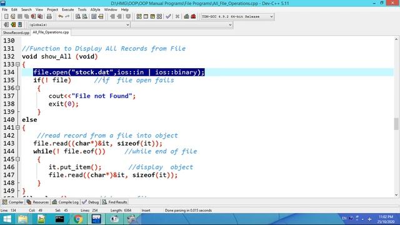This screenshot has height=225, width=400.
Task: Click the editor vertical scrollbar thumb
Action: 396,124
